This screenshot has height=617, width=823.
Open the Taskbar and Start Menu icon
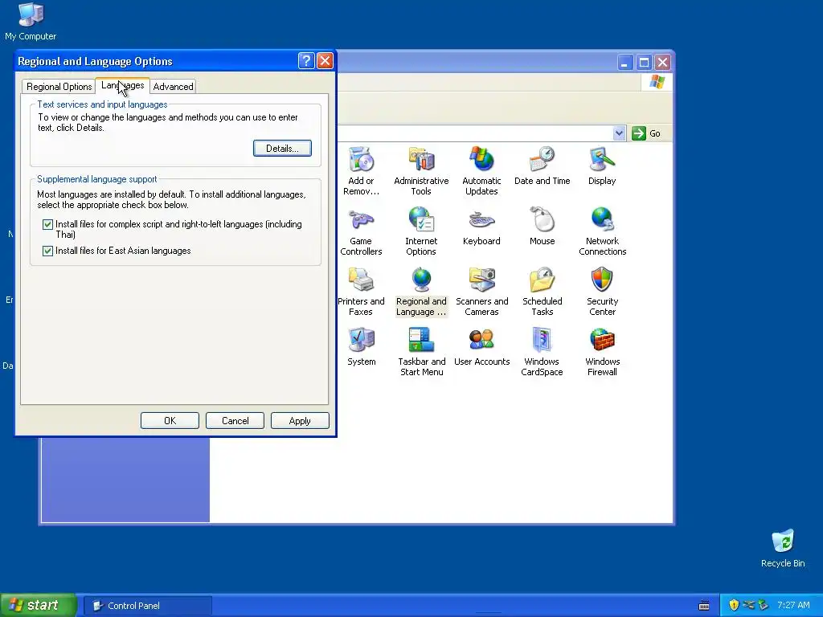[x=421, y=352]
